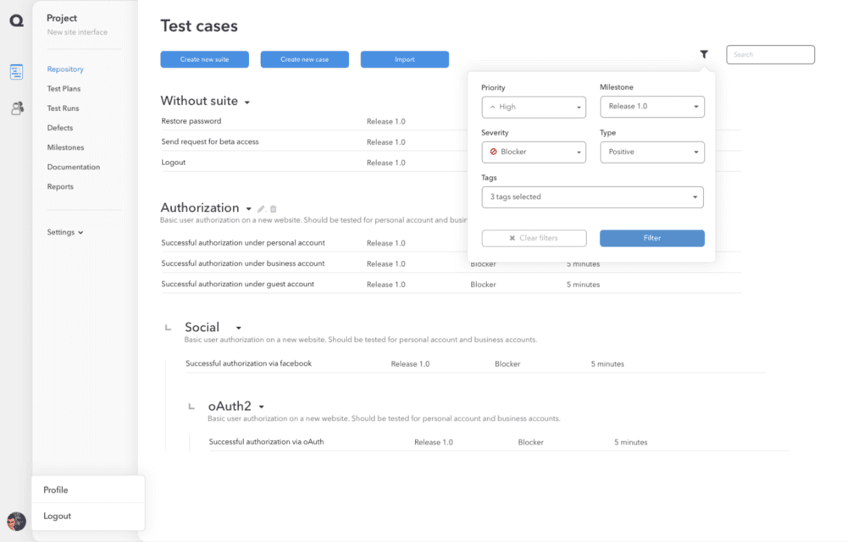The height and width of the screenshot is (542, 847).
Task: Edit the Authorization suite pencil icon
Action: [x=261, y=208]
